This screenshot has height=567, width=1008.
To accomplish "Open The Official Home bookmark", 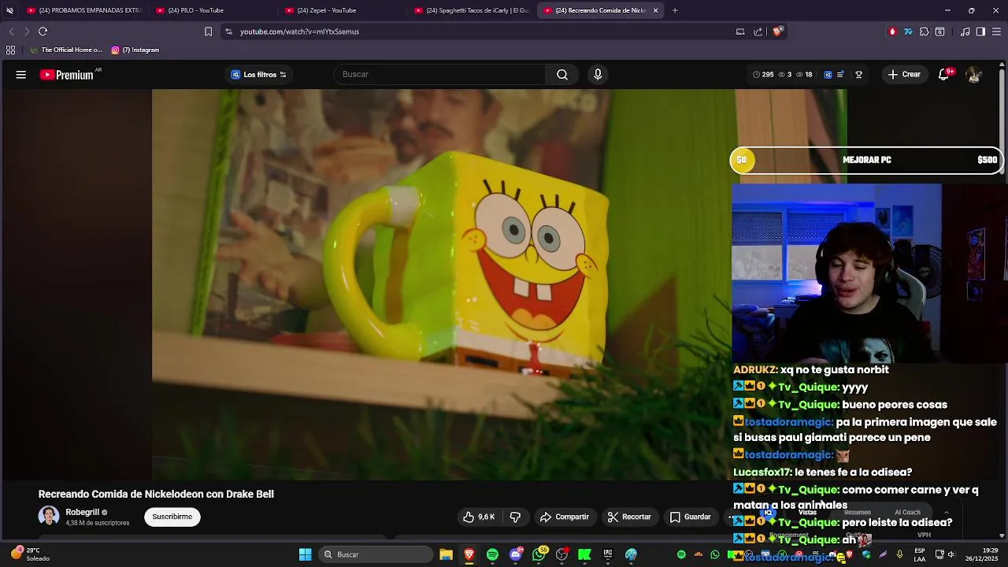I will pyautogui.click(x=66, y=50).
